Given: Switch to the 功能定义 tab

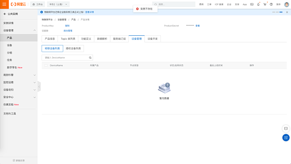Looking at the screenshot, I should click(86, 39).
